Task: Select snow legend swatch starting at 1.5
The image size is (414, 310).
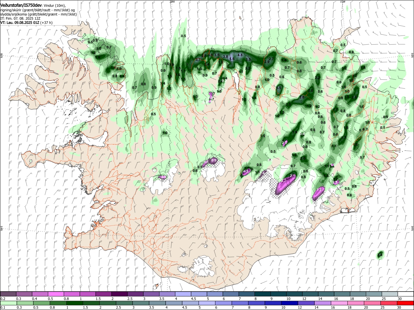Action: pyautogui.click(x=103, y=294)
